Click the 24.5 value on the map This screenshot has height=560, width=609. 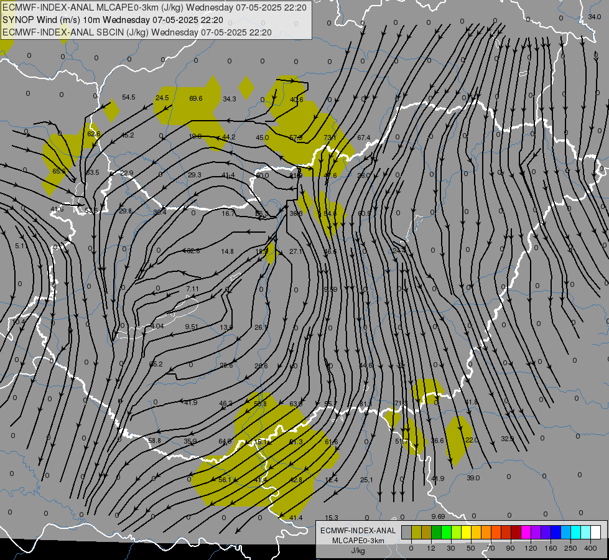[162, 98]
